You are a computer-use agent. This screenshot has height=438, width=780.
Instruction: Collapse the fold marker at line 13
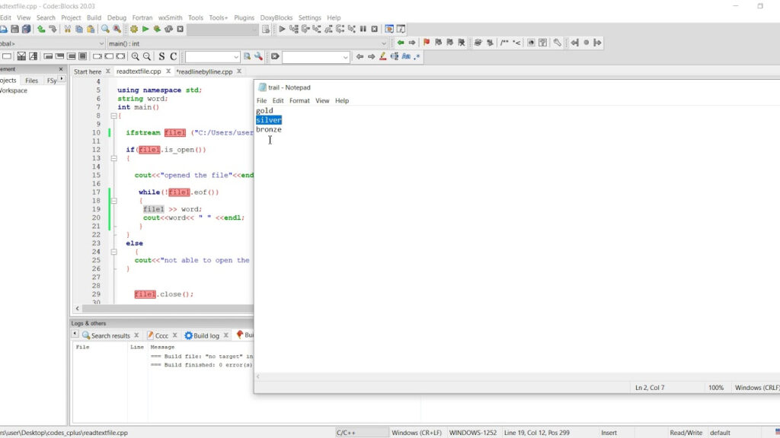pos(114,158)
